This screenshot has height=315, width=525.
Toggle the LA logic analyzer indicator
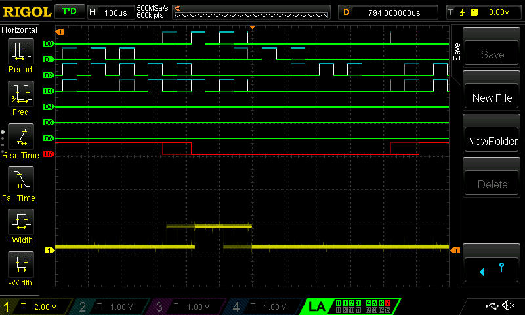pos(317,306)
